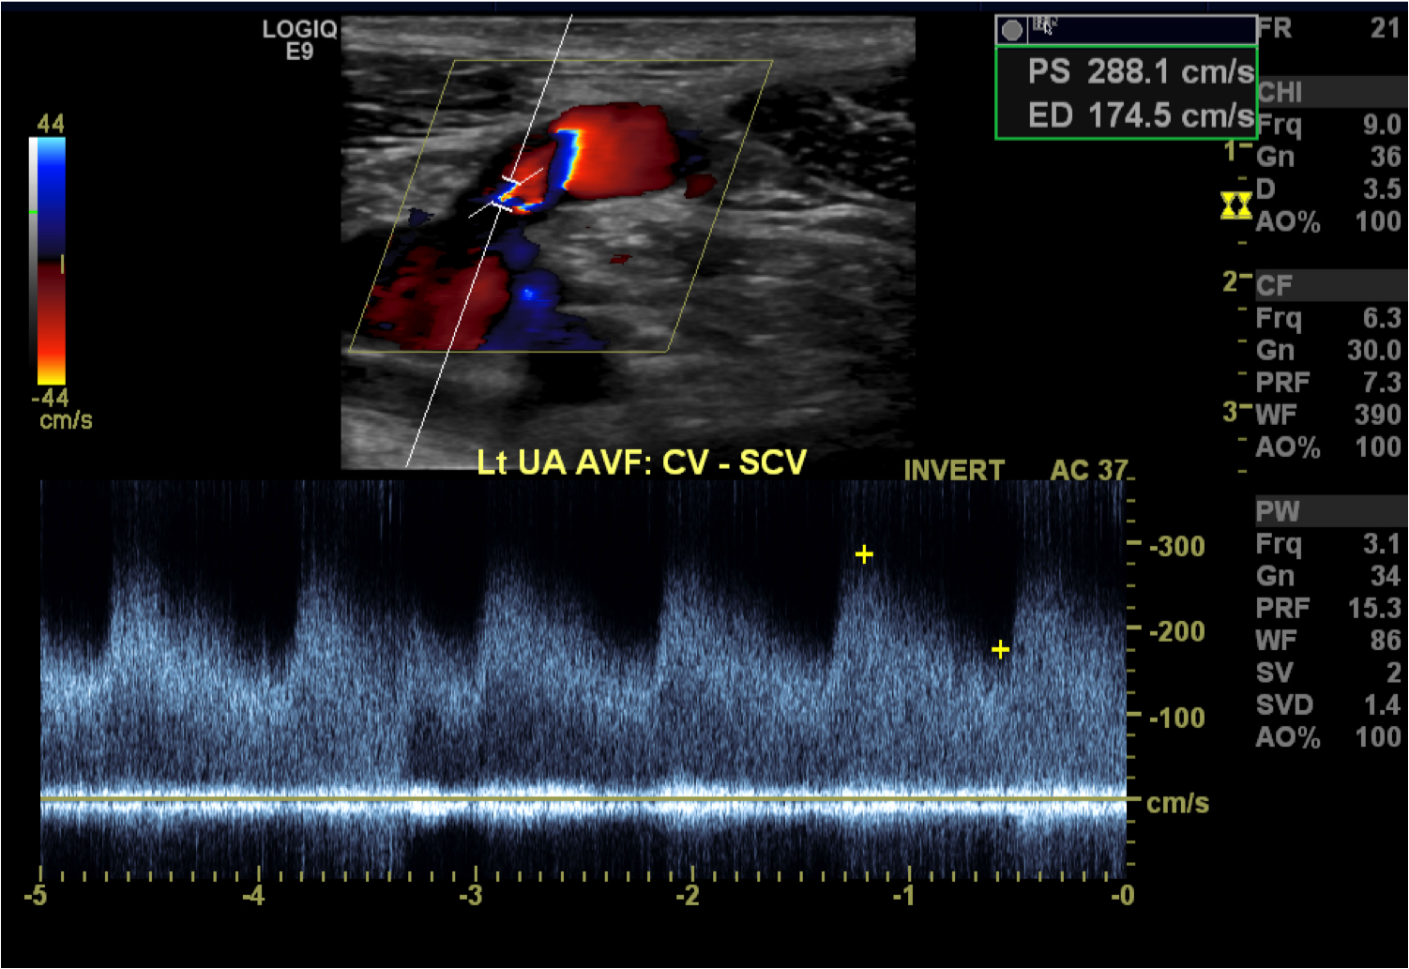Click the gray circle icon in measurement header
Viewport: 1409px width, 969px height.
[x=1012, y=30]
